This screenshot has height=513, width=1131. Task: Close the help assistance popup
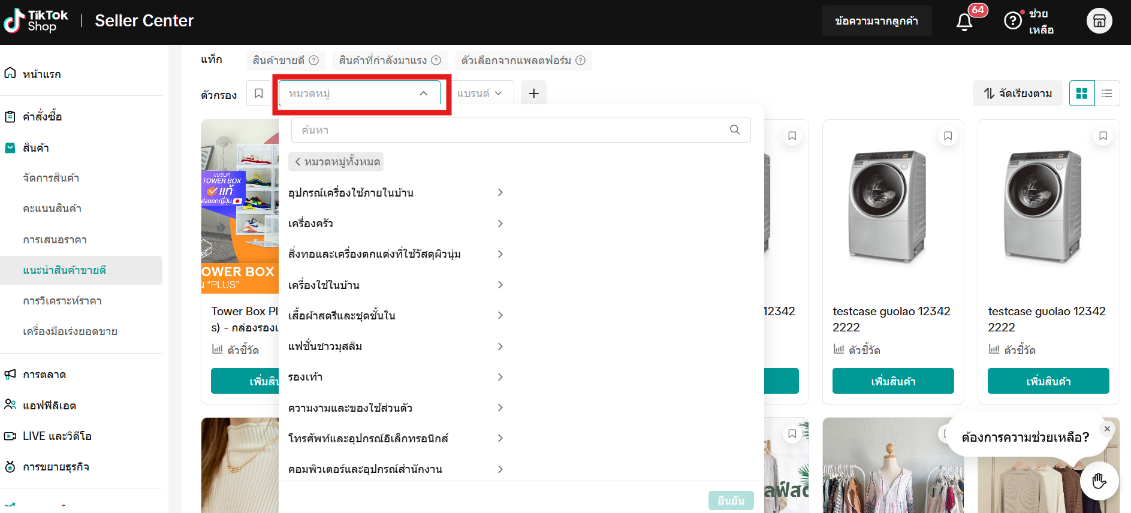1107,429
